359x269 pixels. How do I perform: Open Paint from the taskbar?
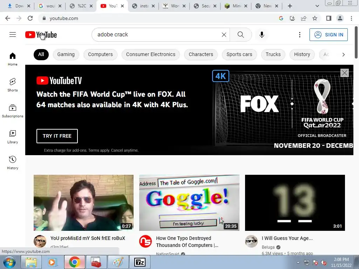[x=118, y=262]
